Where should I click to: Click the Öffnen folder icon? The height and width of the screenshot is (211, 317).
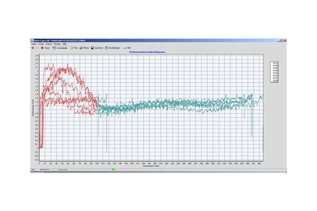[x=81, y=48]
